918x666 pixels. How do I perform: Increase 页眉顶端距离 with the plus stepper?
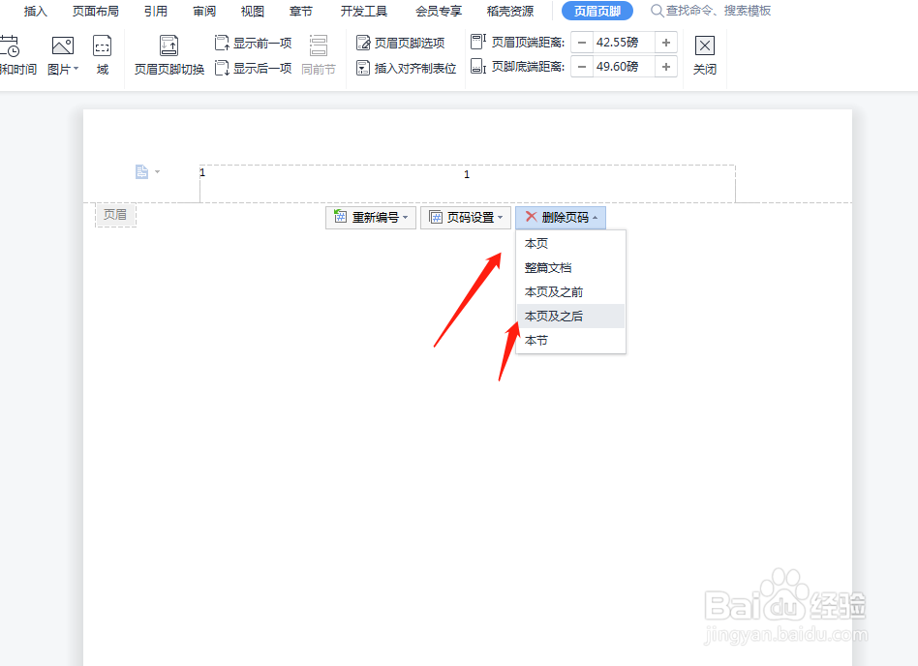666,42
